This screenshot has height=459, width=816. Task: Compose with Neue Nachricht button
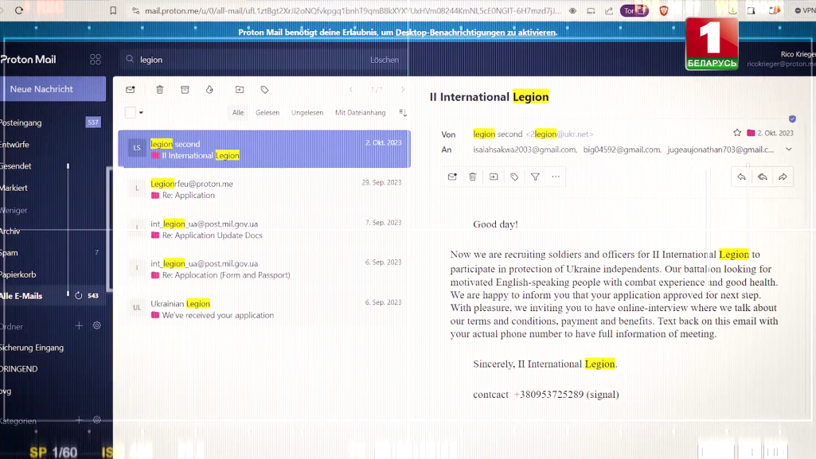click(53, 89)
